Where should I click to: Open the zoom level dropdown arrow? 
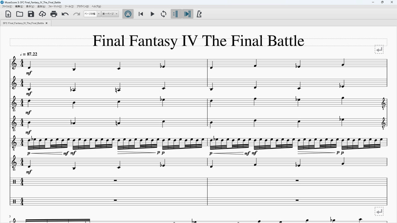tap(99, 14)
